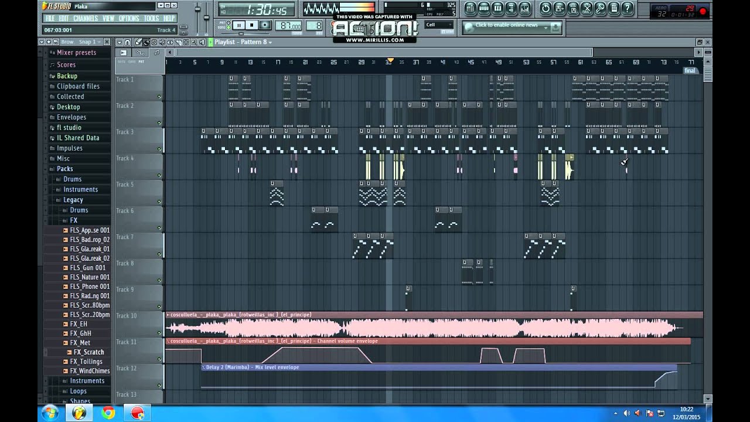Open the browser options menu arrow

tap(42, 42)
